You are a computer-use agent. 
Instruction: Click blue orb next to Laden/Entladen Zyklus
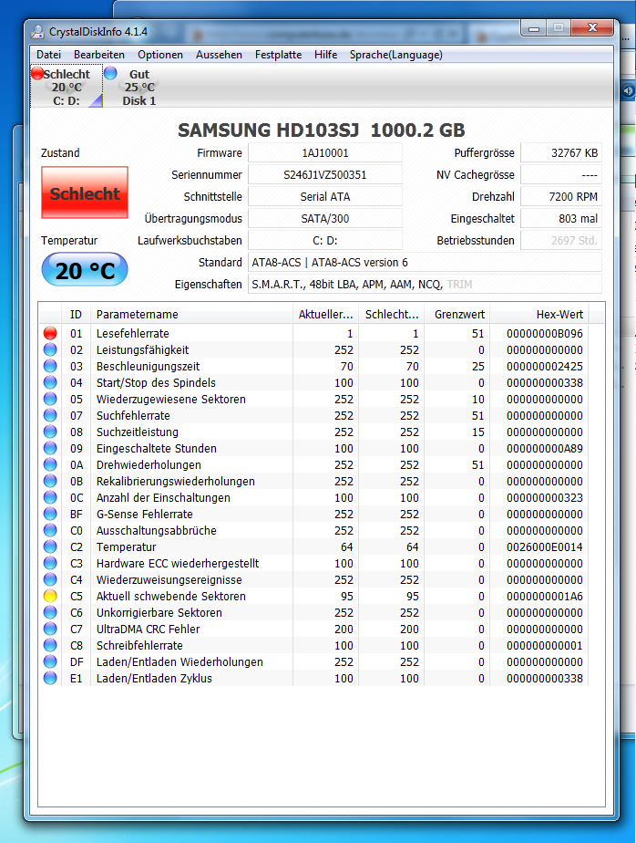coord(50,679)
